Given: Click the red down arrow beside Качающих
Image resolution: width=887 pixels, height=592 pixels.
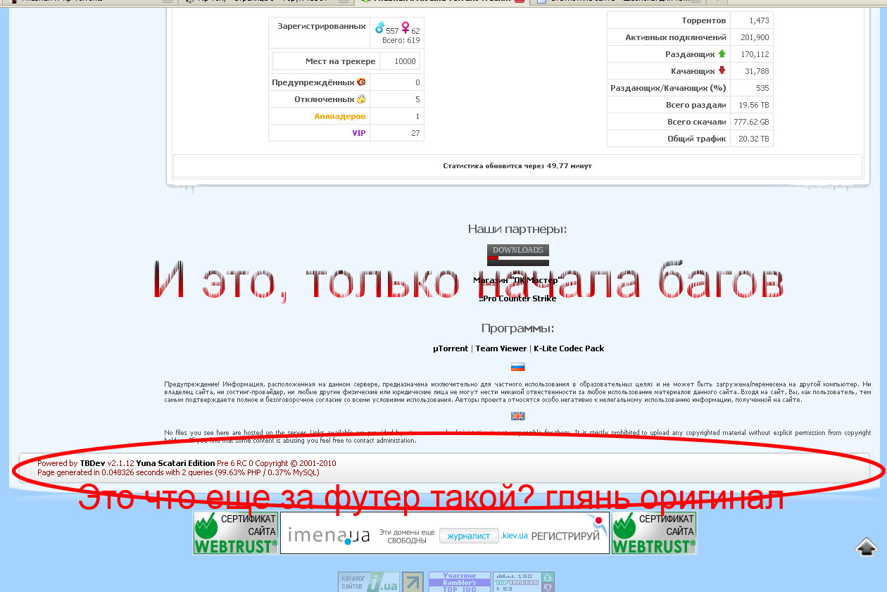Looking at the screenshot, I should [722, 70].
